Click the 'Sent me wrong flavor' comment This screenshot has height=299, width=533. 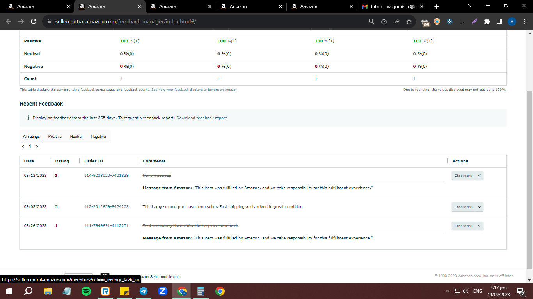click(x=190, y=226)
